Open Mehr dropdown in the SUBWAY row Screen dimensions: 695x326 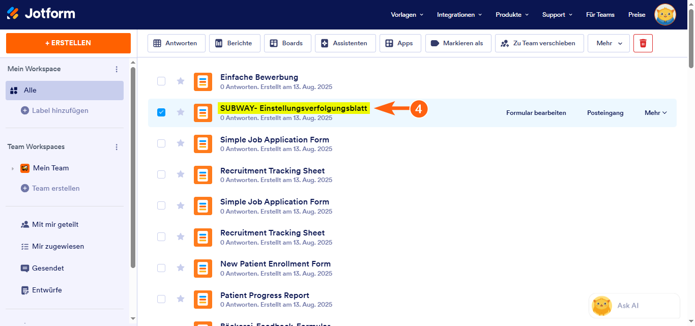click(x=656, y=113)
